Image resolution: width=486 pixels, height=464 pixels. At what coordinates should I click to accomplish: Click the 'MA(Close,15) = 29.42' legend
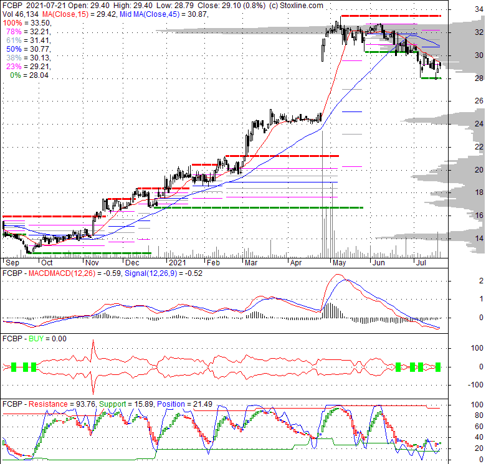tap(80, 14)
